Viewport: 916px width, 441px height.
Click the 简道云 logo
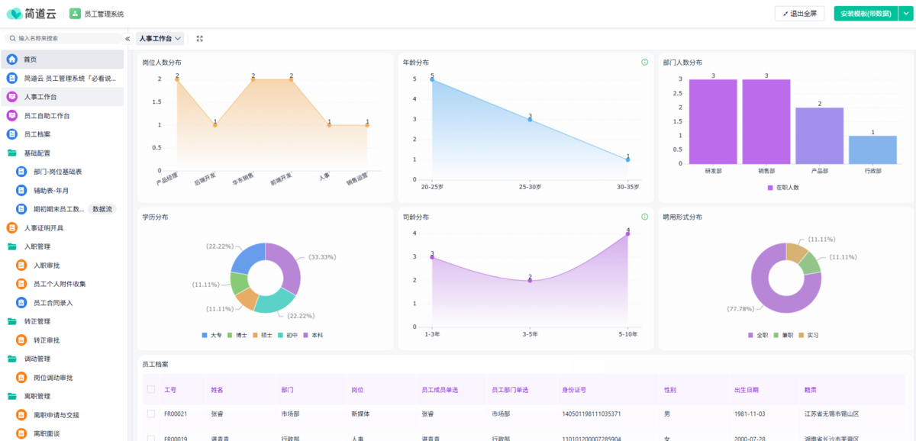pyautogui.click(x=31, y=14)
